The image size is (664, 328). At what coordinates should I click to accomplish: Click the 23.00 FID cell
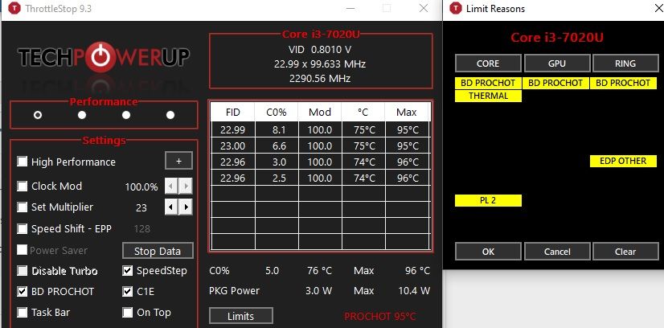[x=233, y=146]
